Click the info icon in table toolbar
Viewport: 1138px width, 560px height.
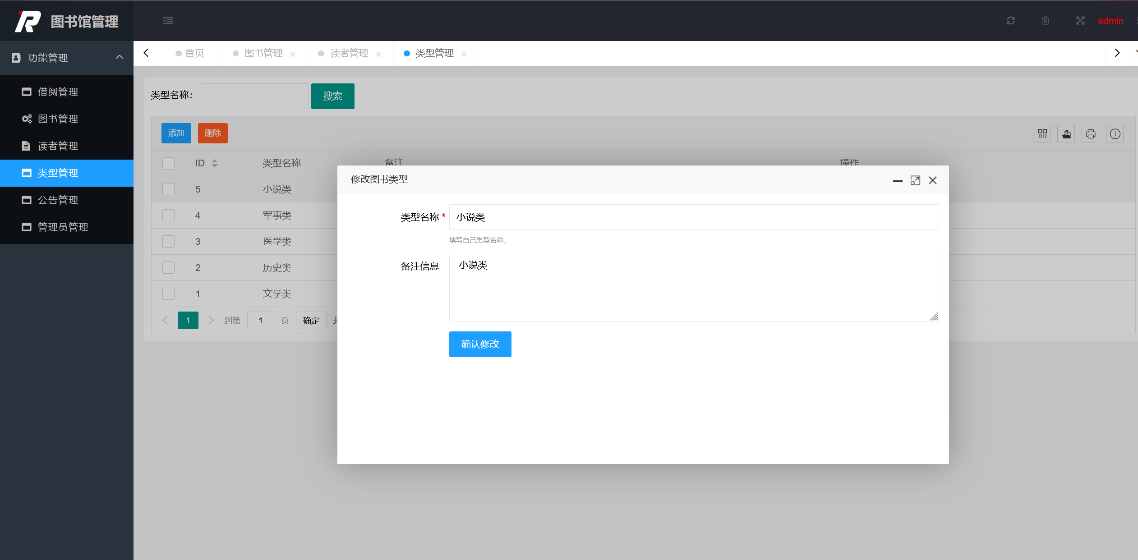tap(1115, 134)
